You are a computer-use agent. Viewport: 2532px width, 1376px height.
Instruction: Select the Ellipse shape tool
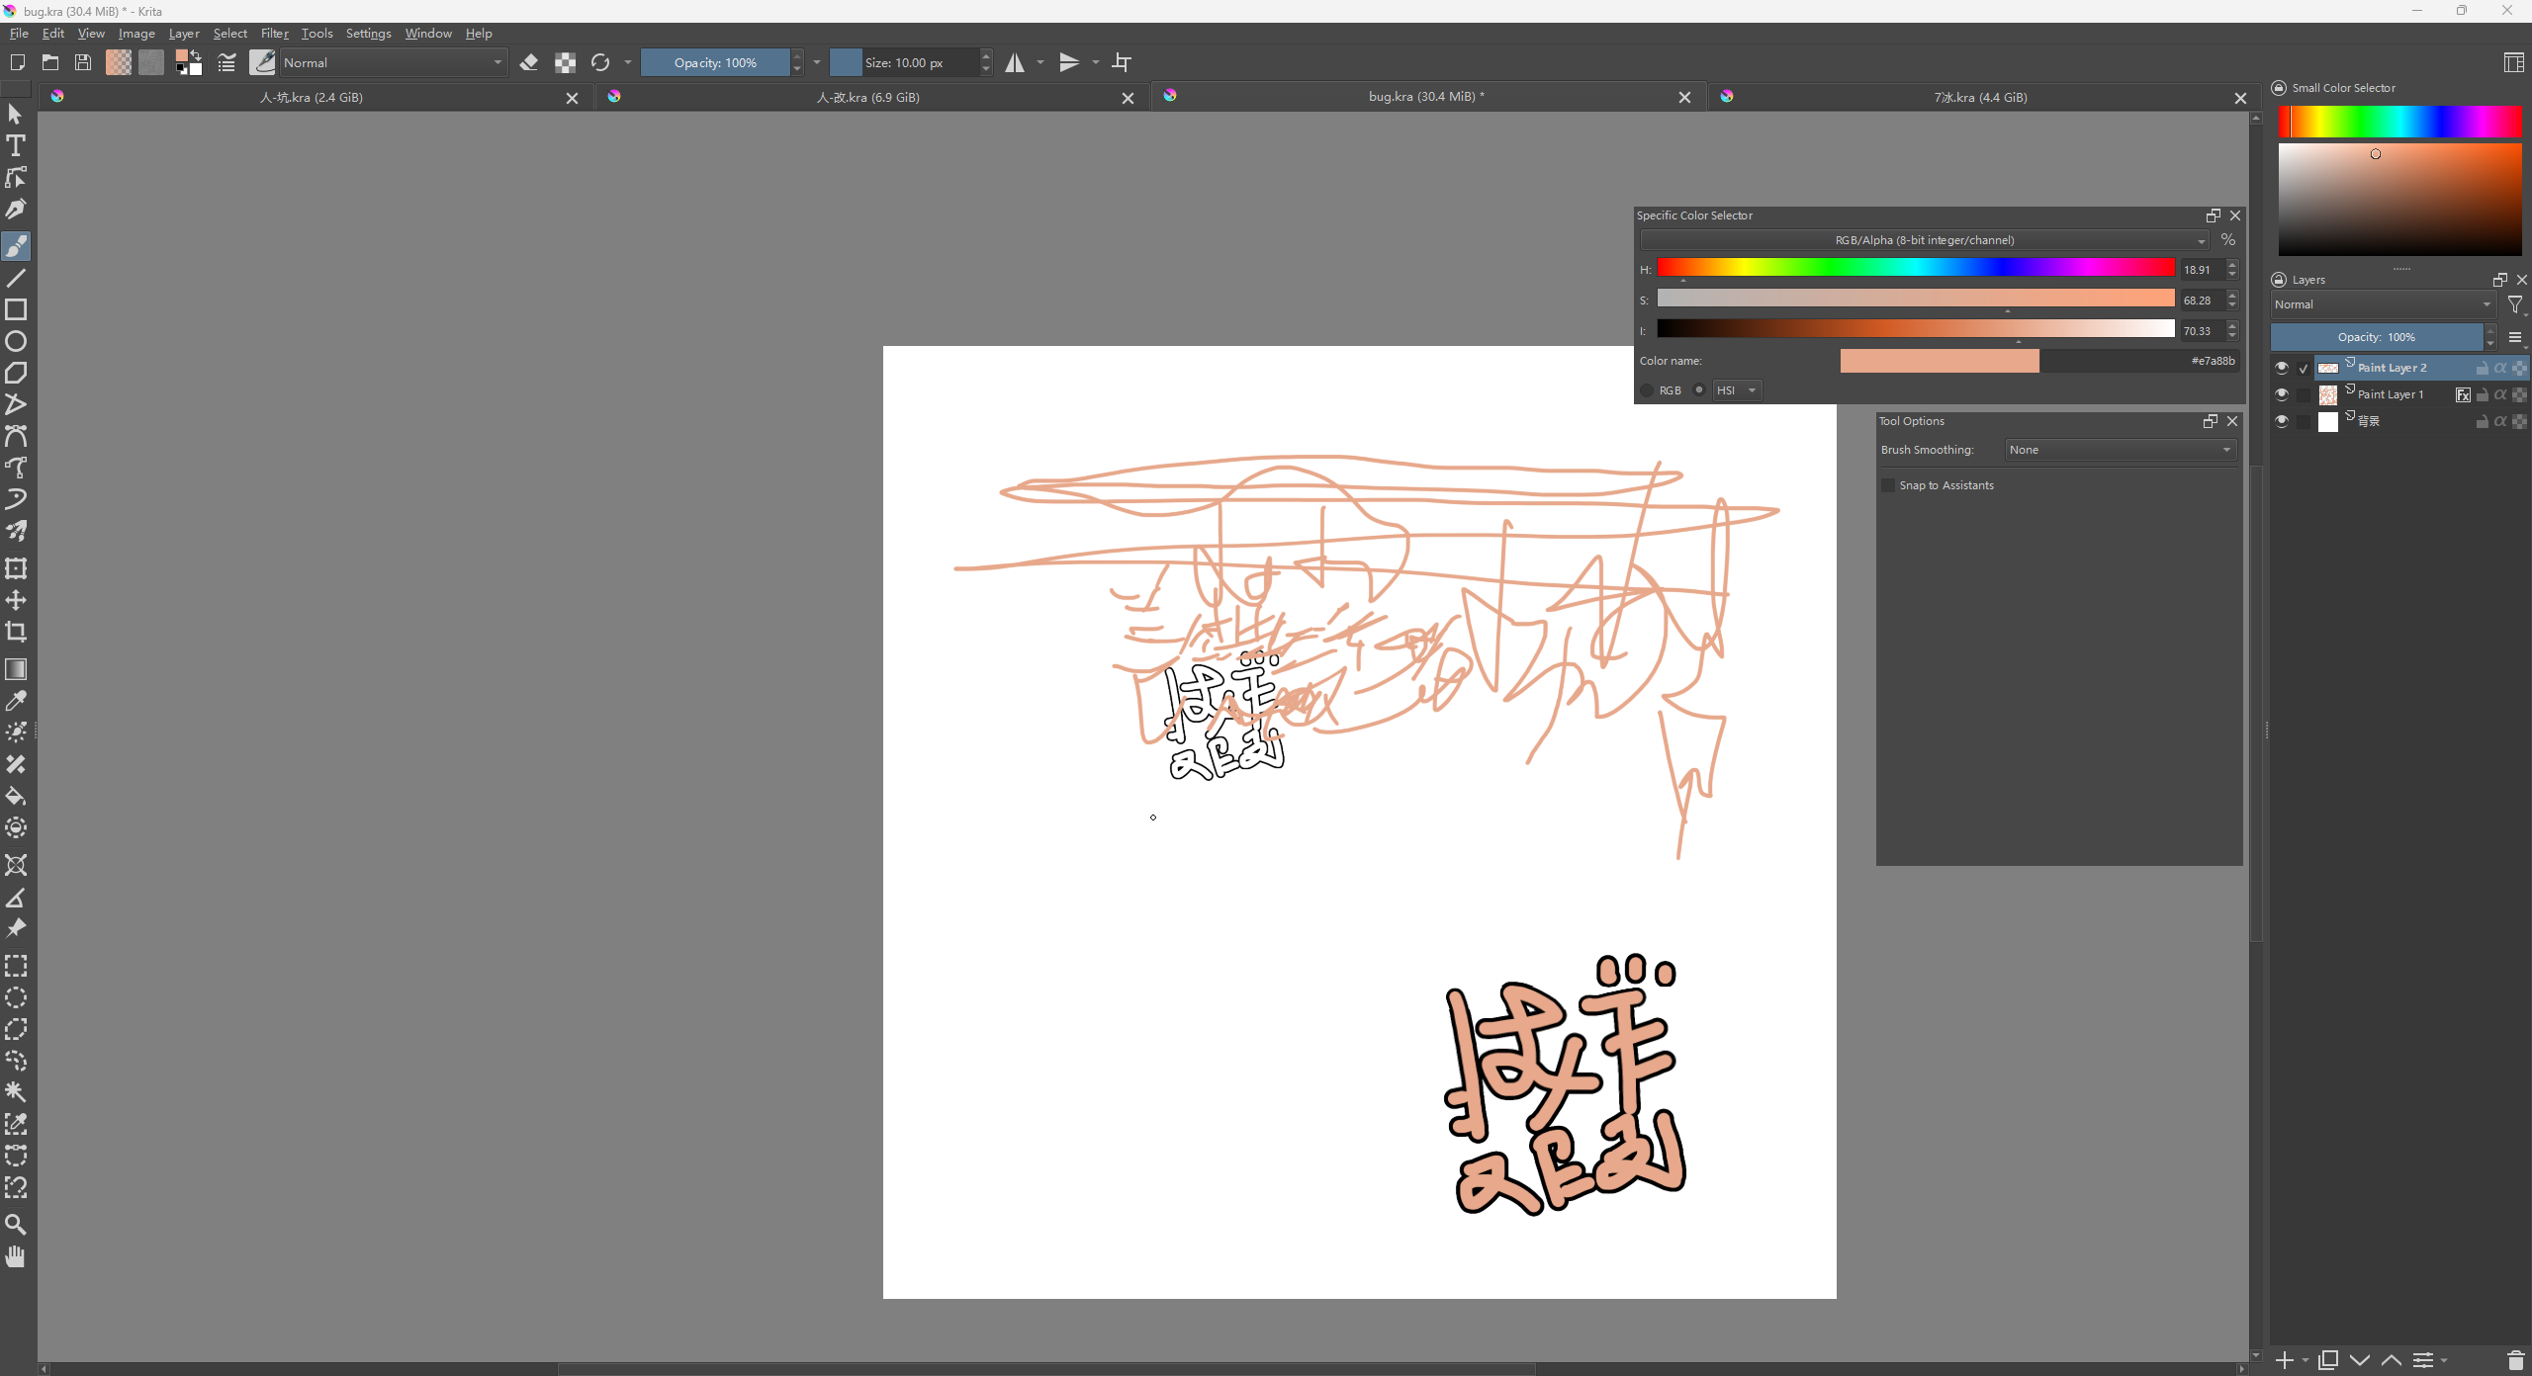coord(16,341)
